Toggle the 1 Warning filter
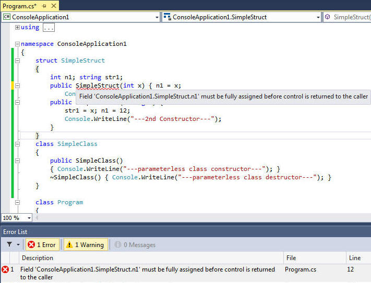 pyautogui.click(x=85, y=244)
